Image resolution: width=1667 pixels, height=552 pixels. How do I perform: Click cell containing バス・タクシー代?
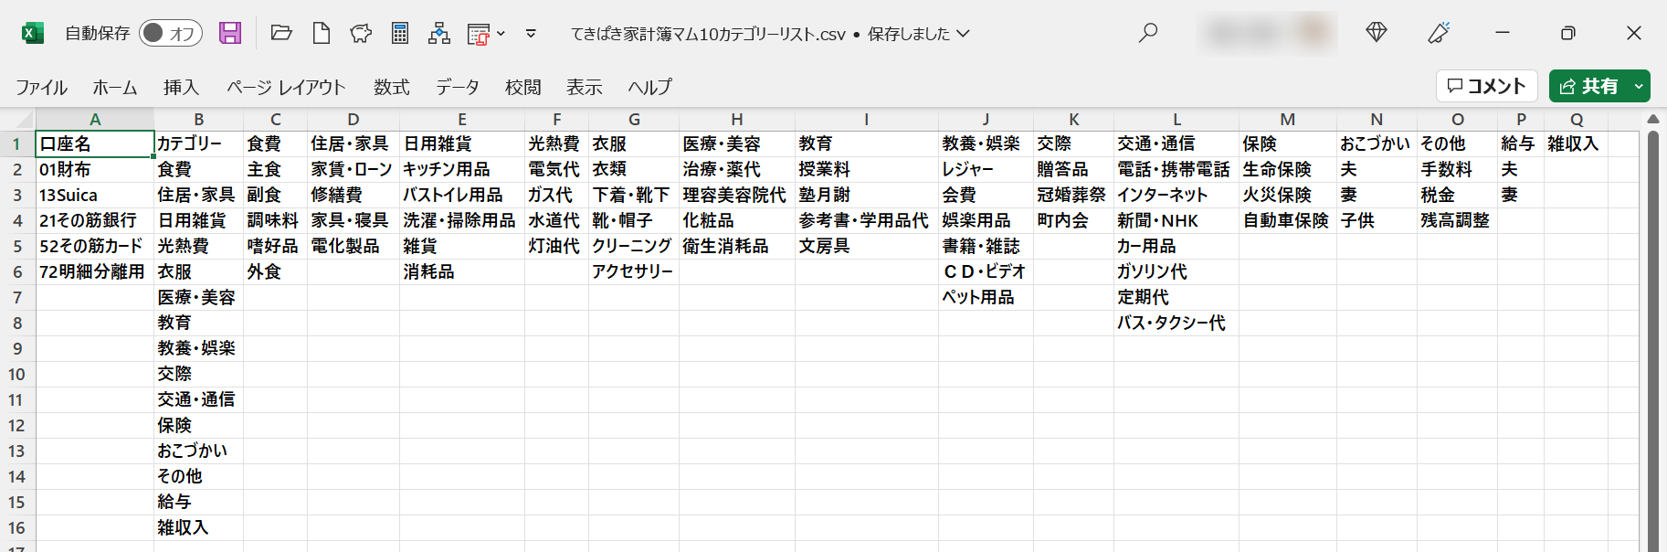(1176, 324)
